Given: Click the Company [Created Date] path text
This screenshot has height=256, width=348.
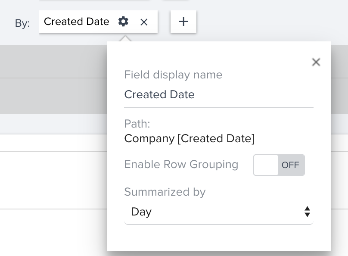Looking at the screenshot, I should click(190, 138).
